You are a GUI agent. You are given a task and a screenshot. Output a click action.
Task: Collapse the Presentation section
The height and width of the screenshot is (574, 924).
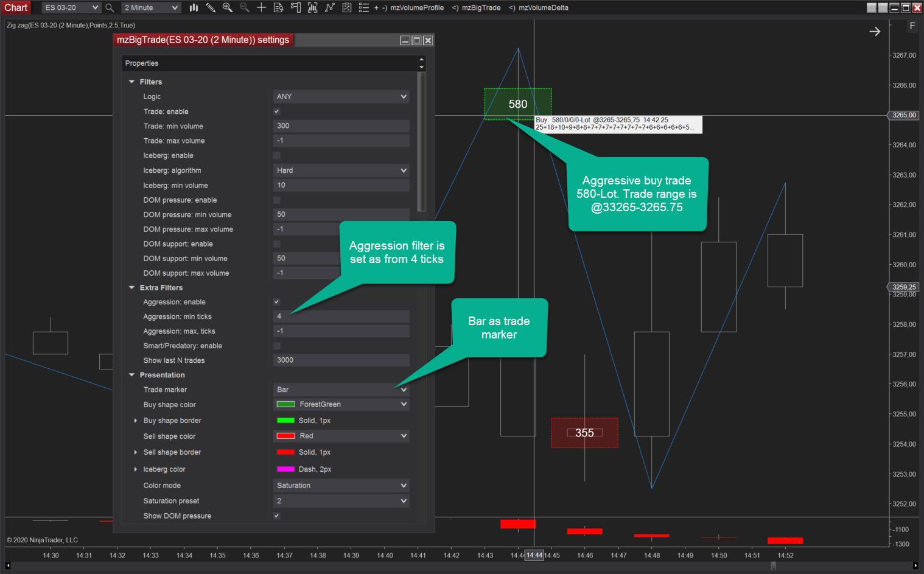point(131,375)
